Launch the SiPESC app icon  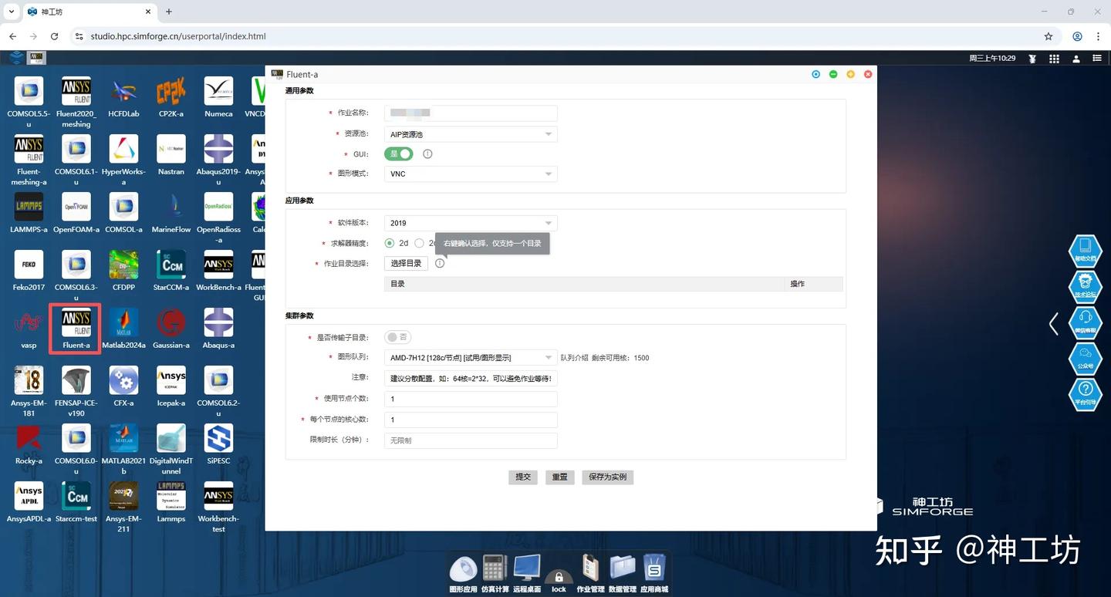click(x=218, y=438)
